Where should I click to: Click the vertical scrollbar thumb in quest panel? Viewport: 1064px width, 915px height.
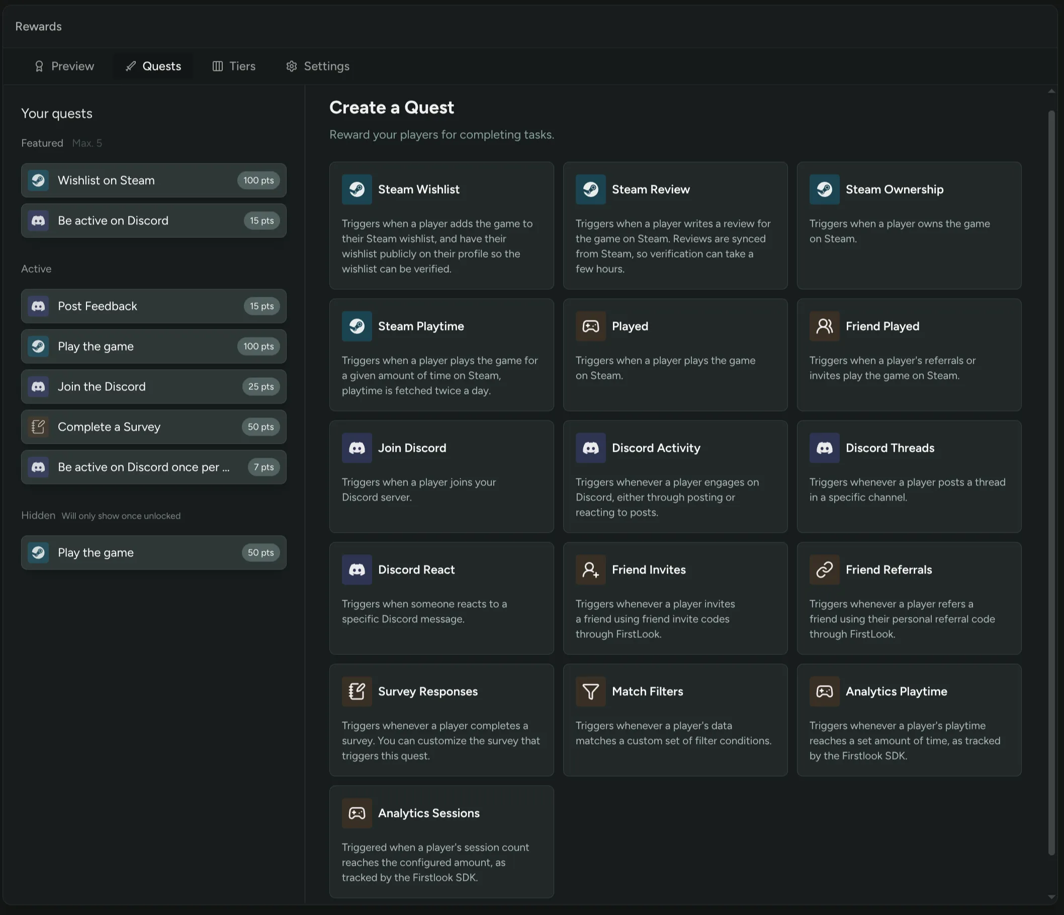(1051, 483)
